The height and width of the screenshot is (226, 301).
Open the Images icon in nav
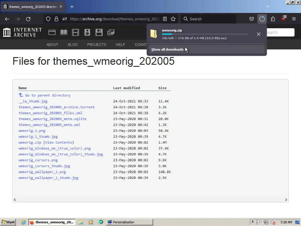pos(111,32)
